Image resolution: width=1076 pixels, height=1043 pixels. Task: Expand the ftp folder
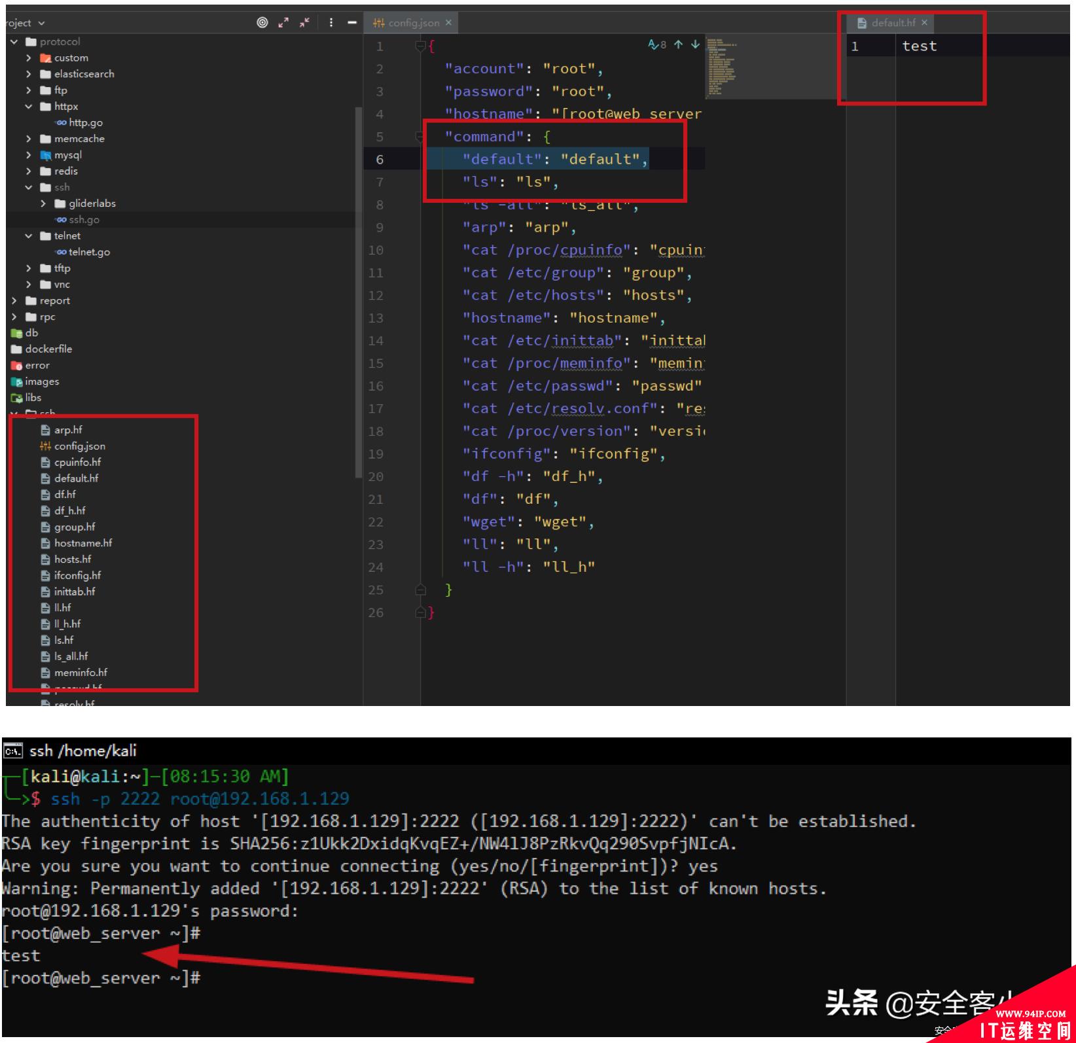click(x=29, y=90)
